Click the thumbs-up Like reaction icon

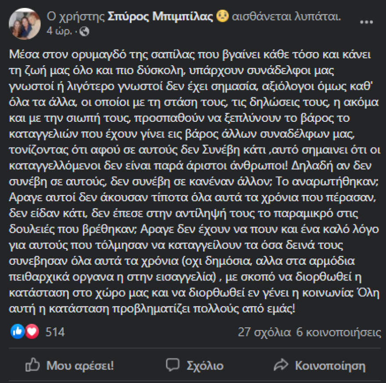pyautogui.click(x=17, y=333)
